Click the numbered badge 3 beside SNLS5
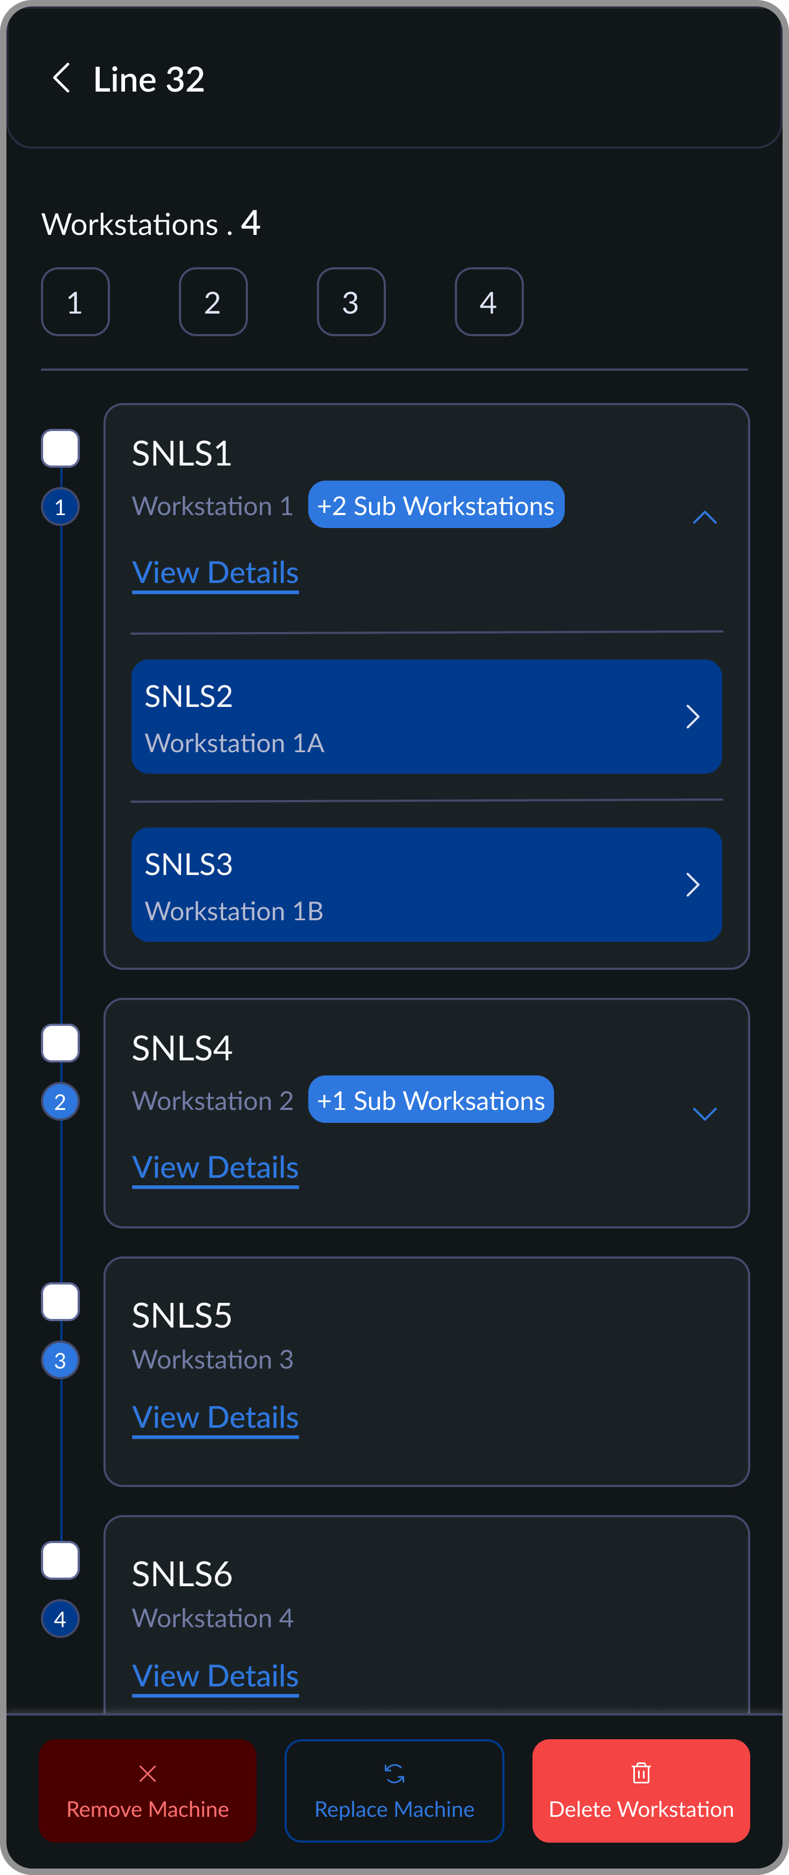 pos(60,1360)
